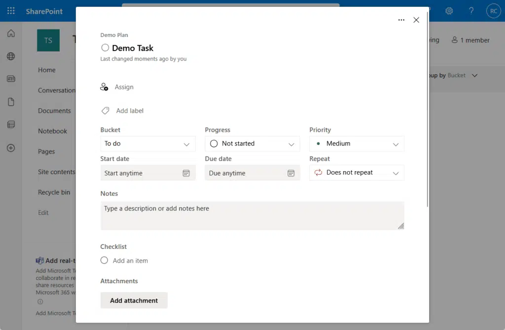This screenshot has width=505, height=330.
Task: Open the settings gear in SharePoint header
Action: coord(449,11)
